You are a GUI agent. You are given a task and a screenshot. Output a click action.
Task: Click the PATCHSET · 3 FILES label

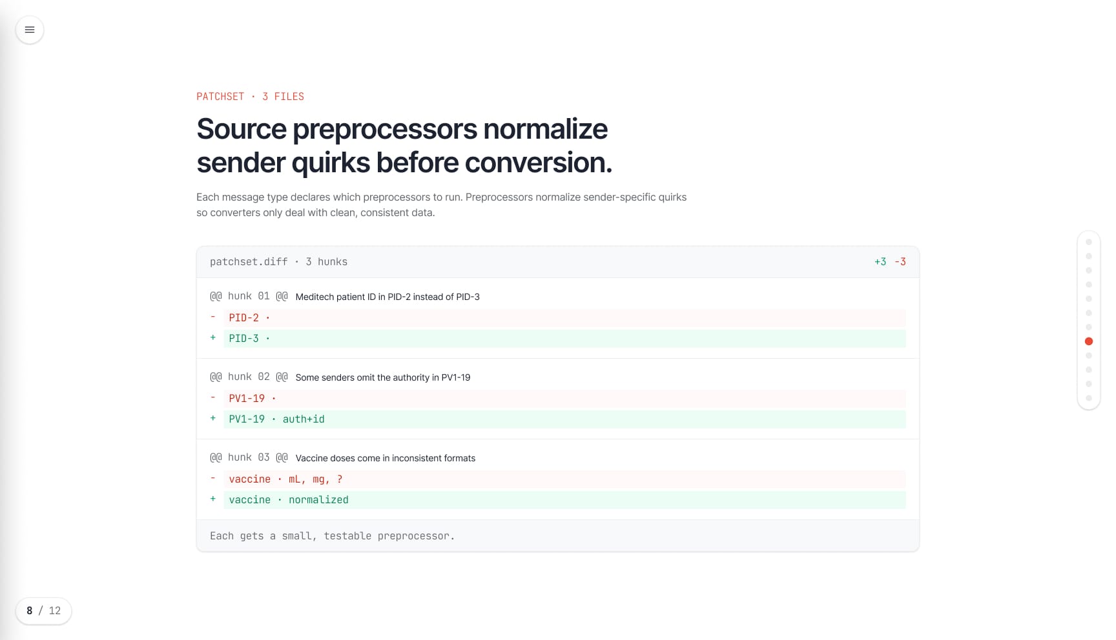(250, 97)
